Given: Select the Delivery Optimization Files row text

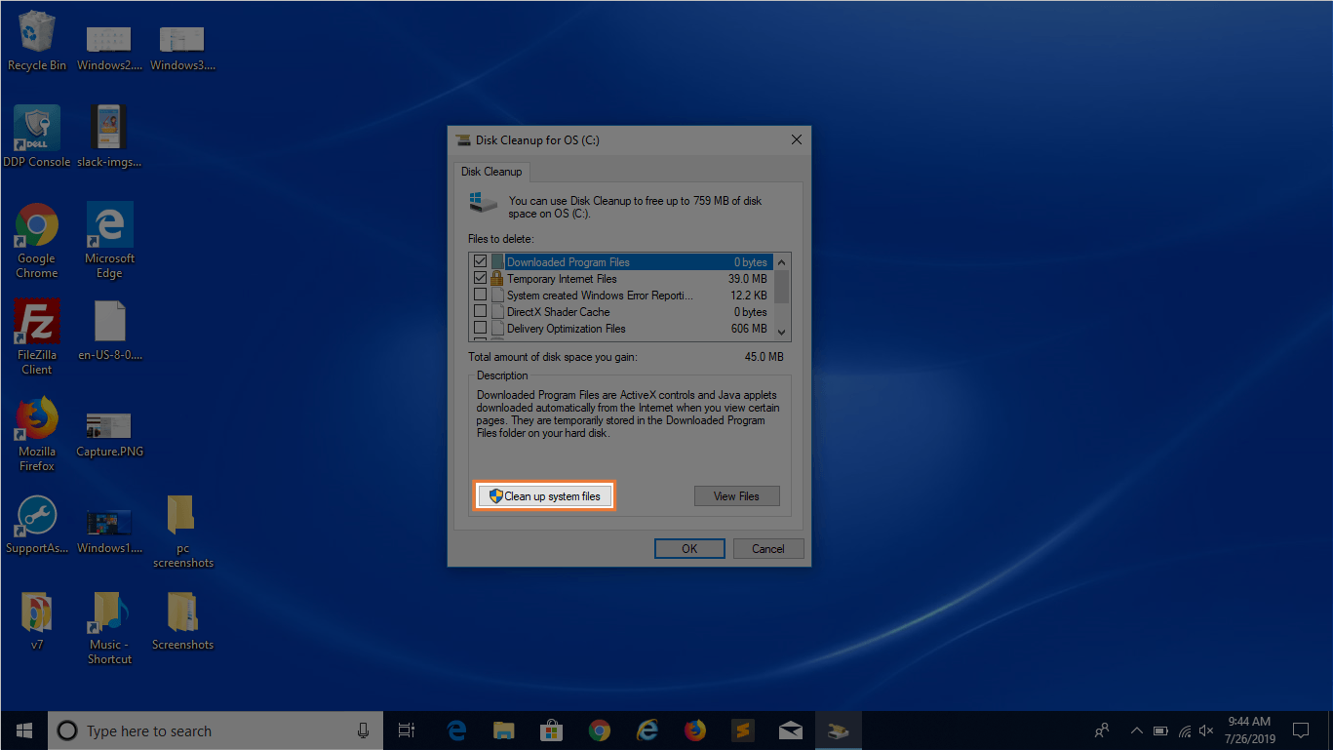Looking at the screenshot, I should coord(567,329).
